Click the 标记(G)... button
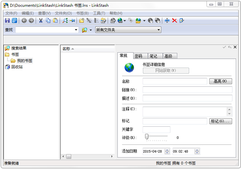The width and height of the screenshot is (241, 169). (x=221, y=121)
